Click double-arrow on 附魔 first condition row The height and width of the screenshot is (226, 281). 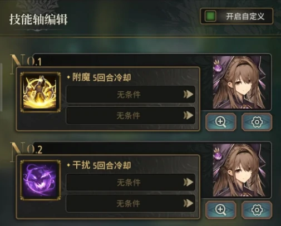(x=188, y=95)
